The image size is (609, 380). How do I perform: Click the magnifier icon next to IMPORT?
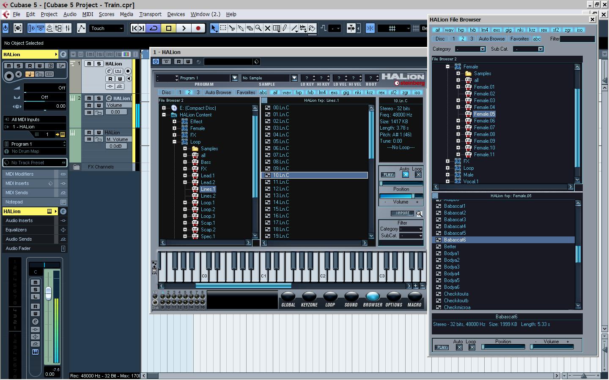coord(419,214)
